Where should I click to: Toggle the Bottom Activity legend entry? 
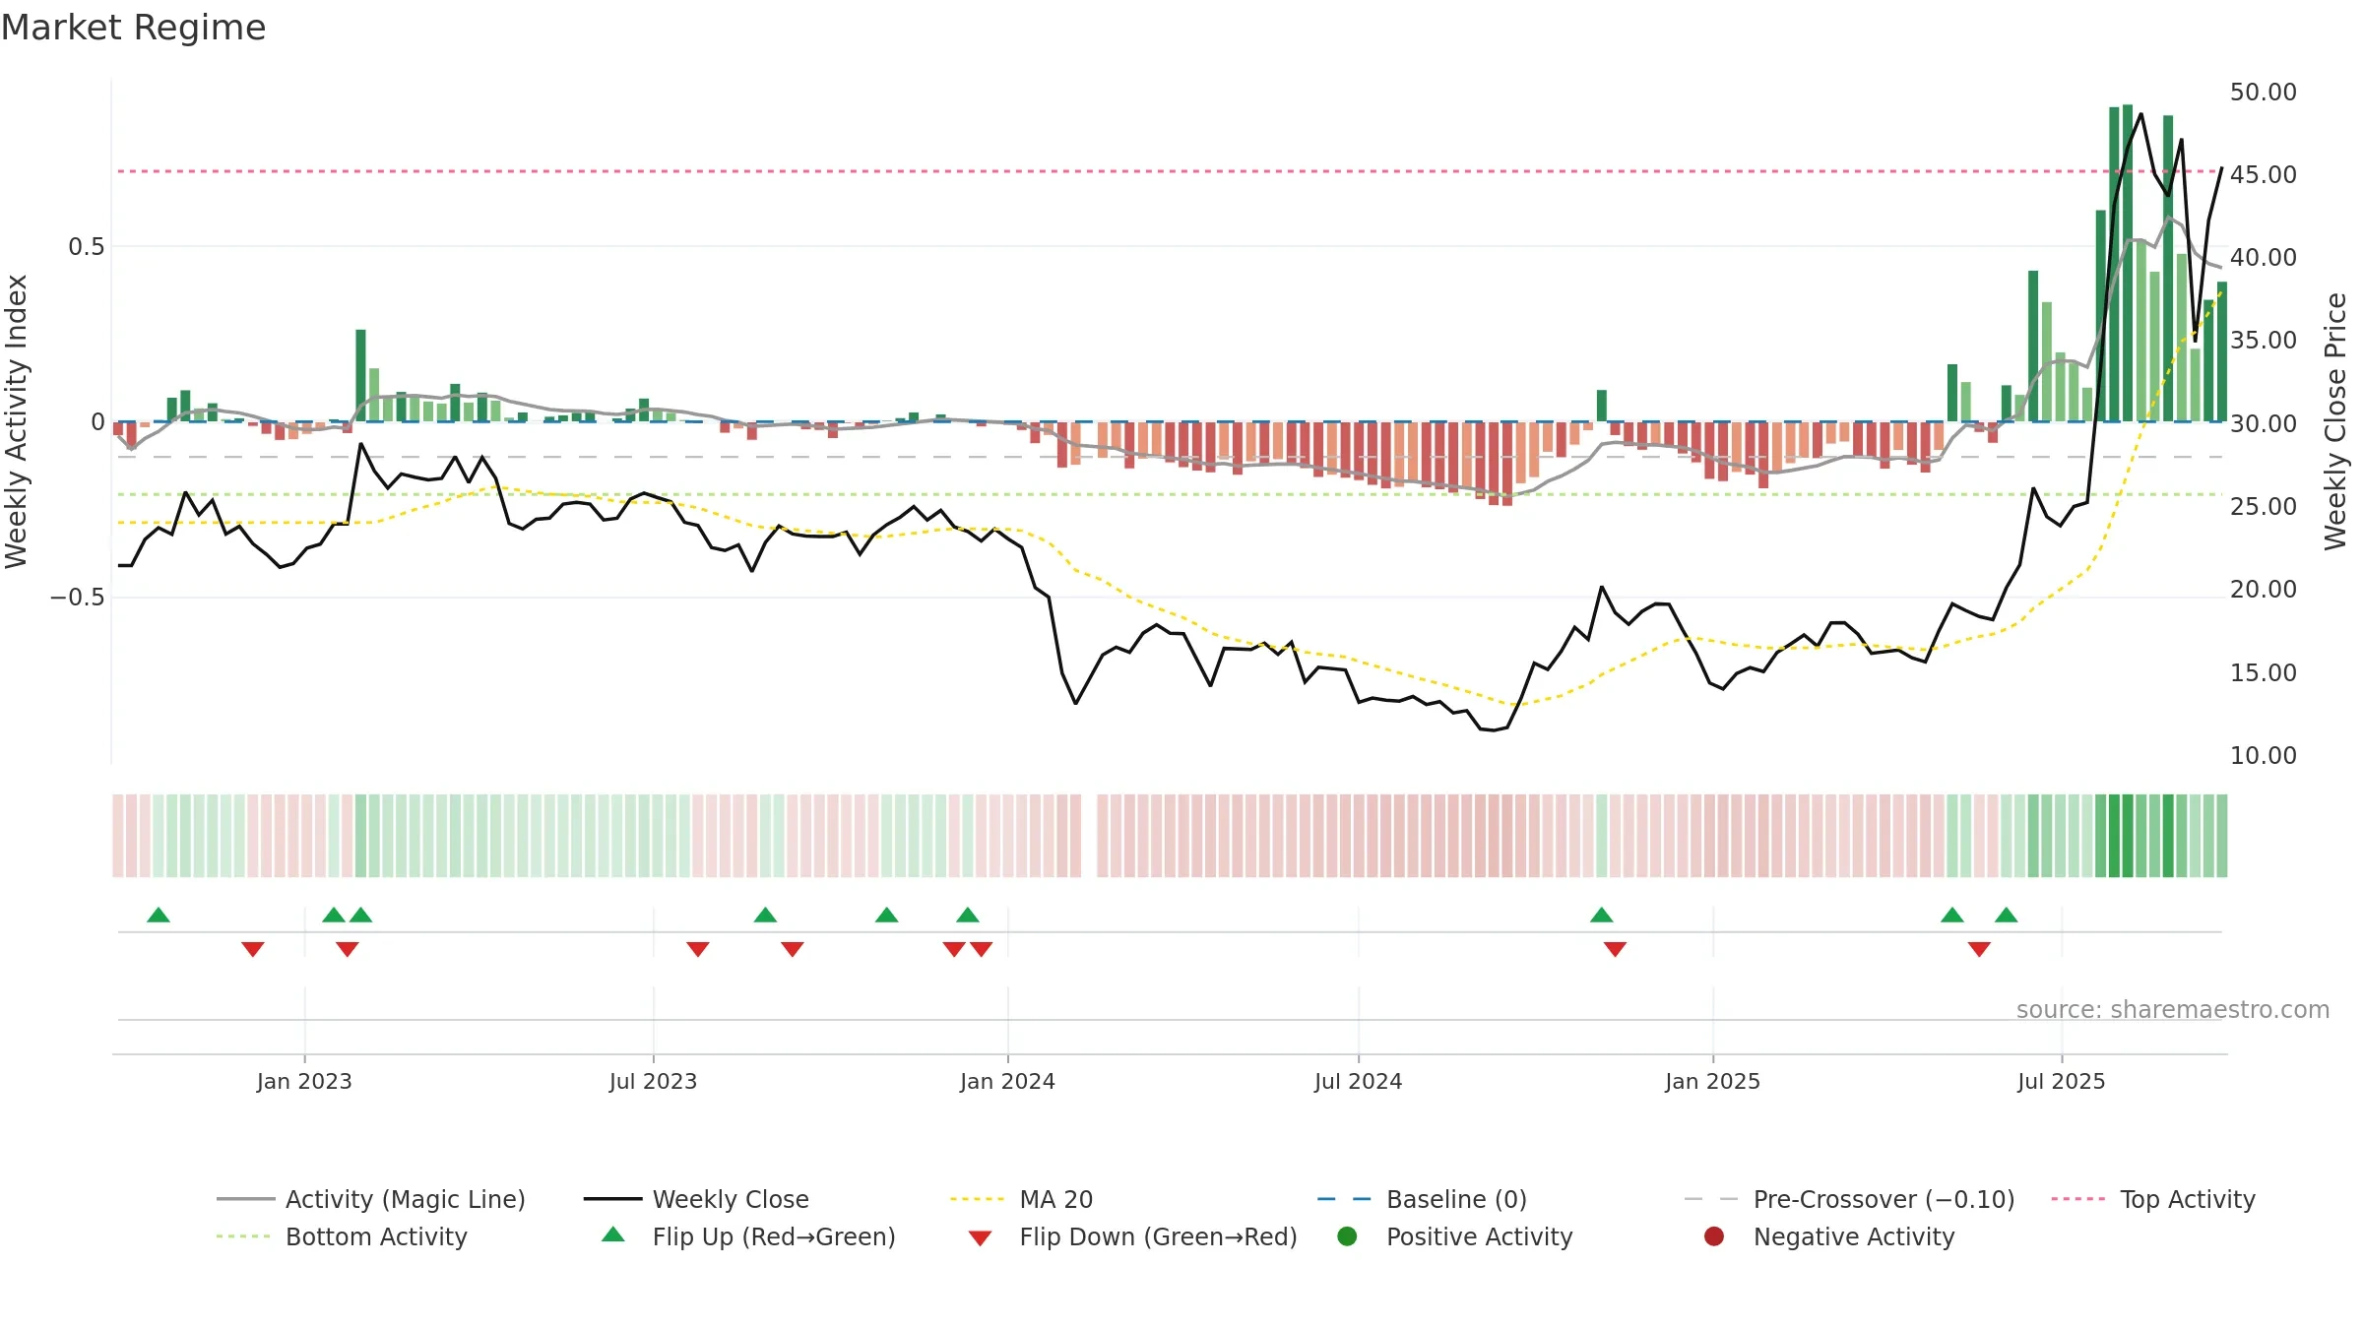342,1236
